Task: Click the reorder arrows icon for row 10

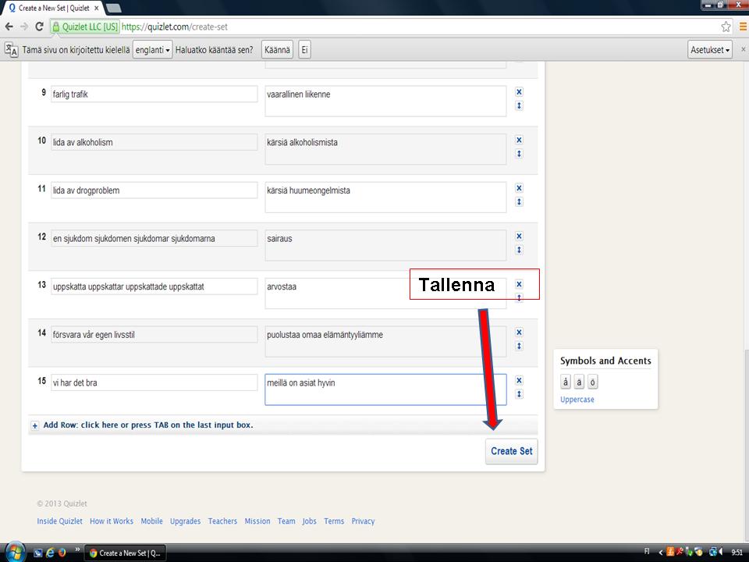Action: coord(519,154)
